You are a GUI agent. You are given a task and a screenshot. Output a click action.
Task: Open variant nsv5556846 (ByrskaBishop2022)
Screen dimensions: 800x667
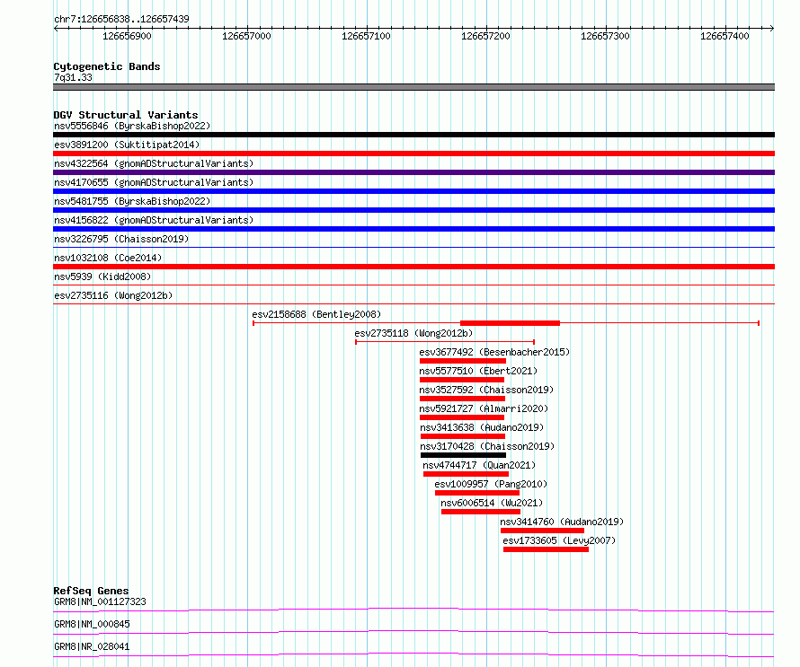(132, 126)
